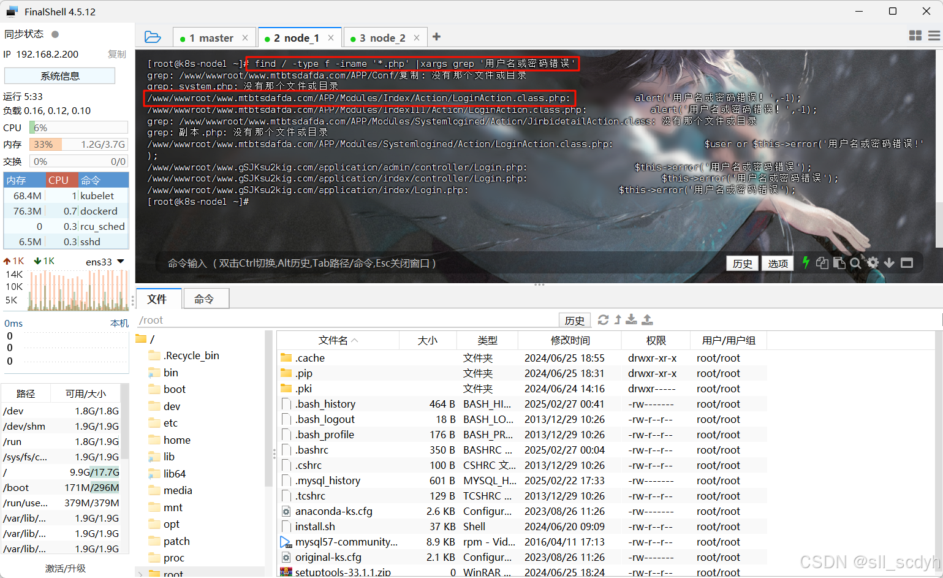
Task: Open terminal 历史 history button
Action: pos(743,263)
